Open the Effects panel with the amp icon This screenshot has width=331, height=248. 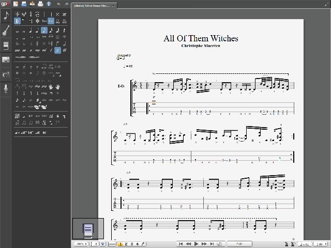(6, 45)
